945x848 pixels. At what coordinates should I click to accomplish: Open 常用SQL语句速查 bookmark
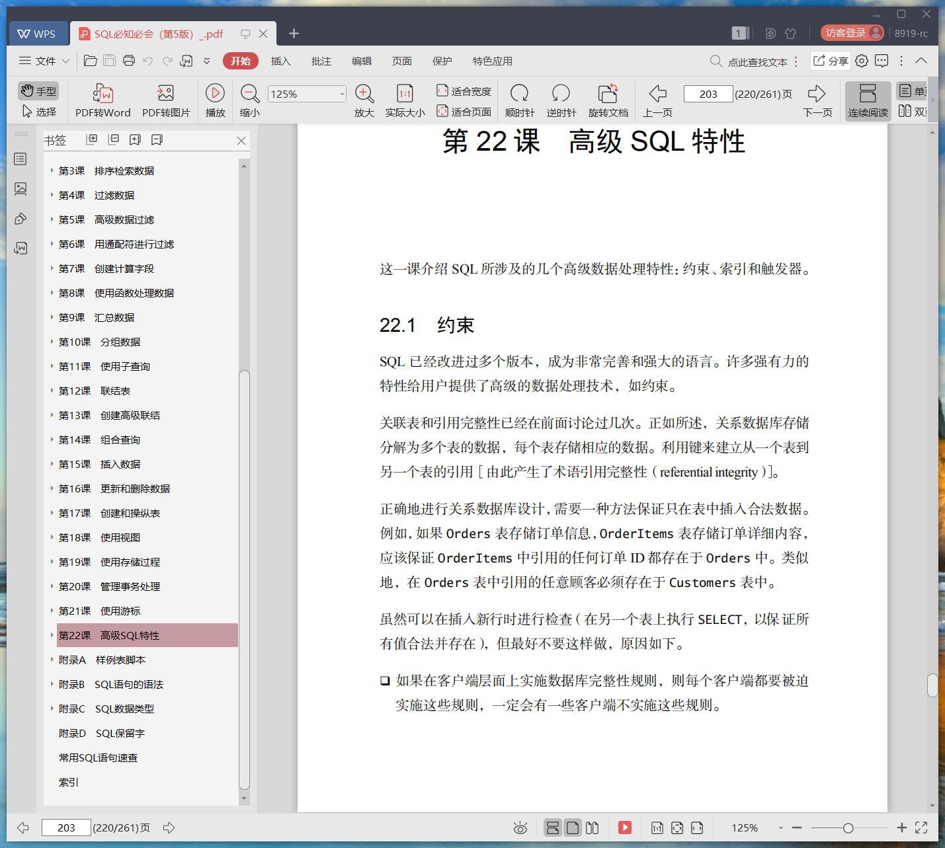click(x=98, y=757)
